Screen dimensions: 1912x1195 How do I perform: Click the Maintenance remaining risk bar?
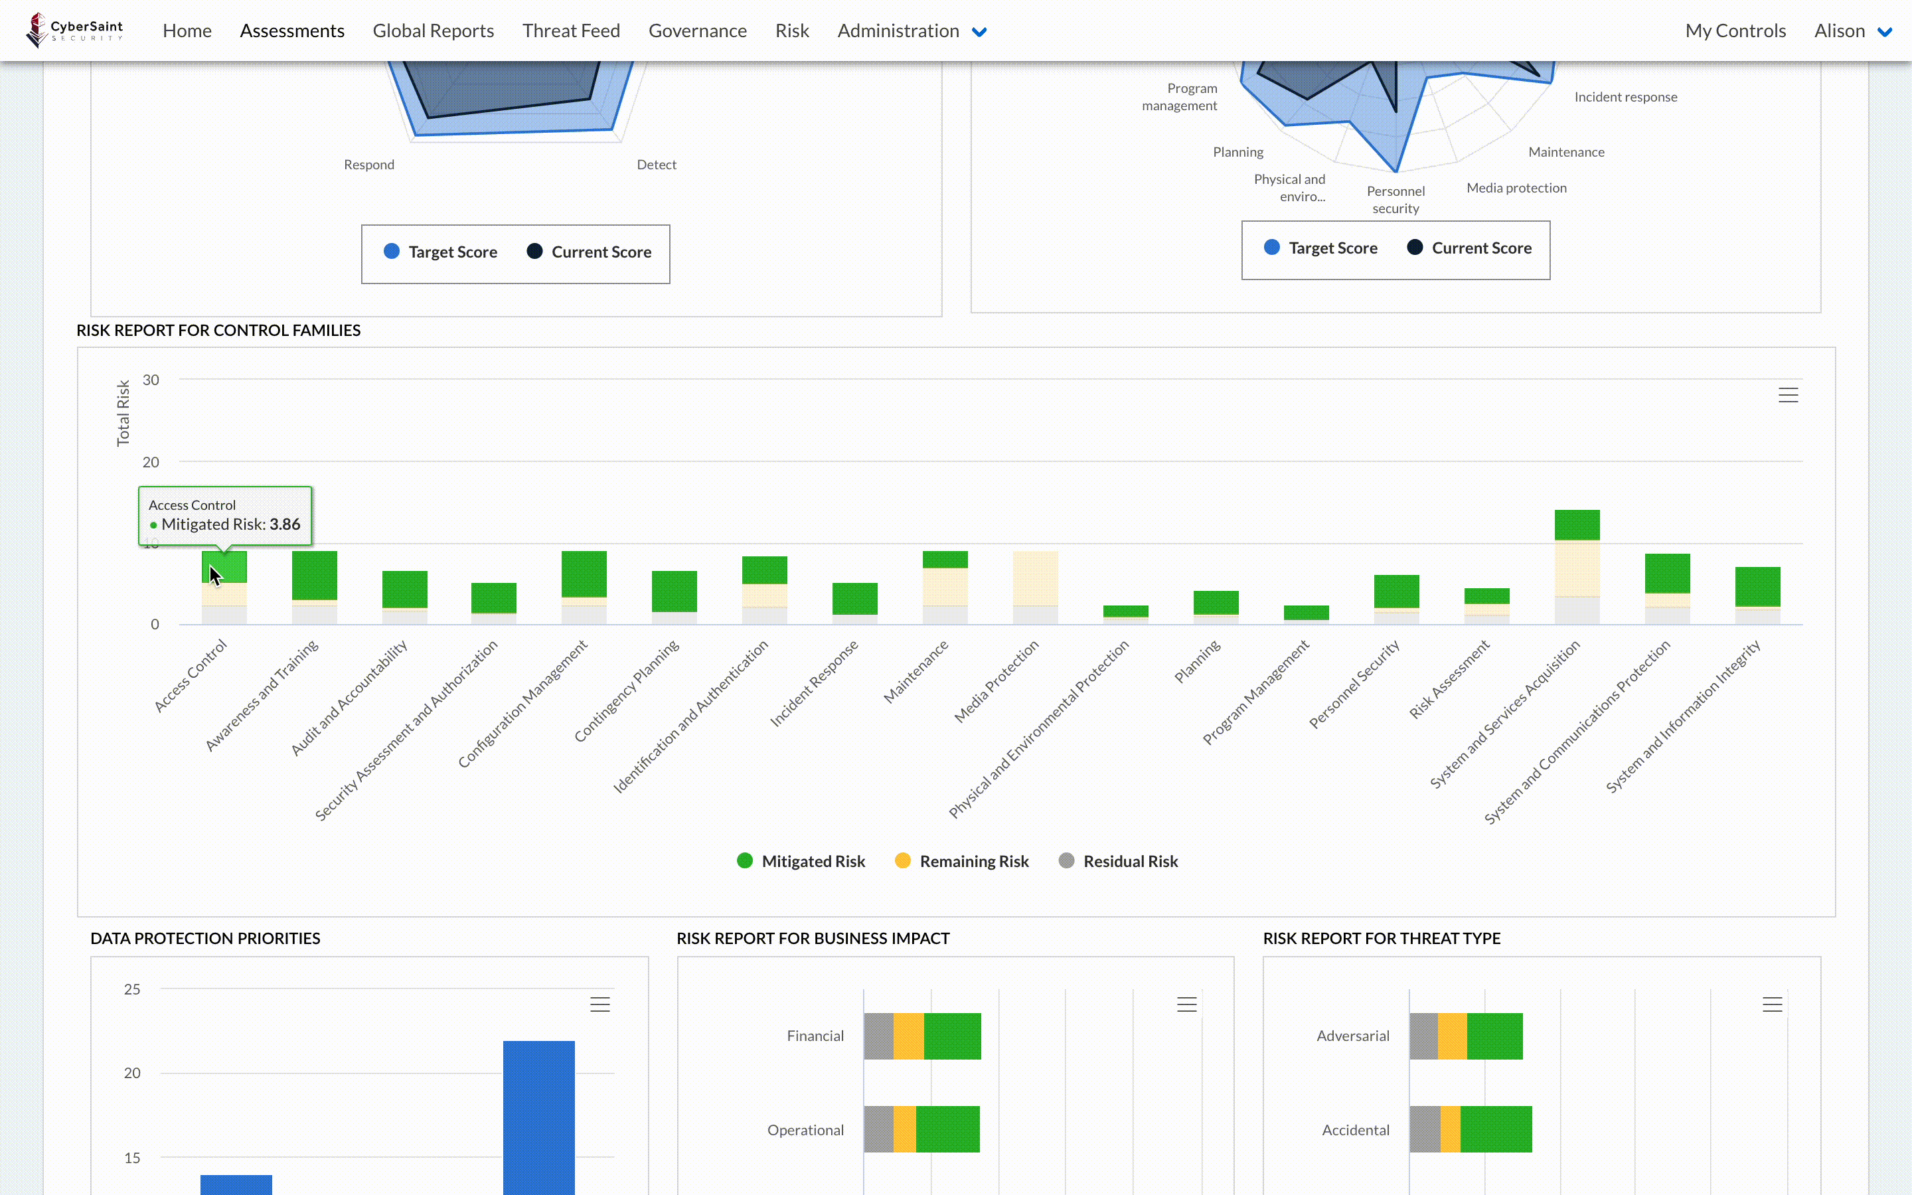tap(945, 586)
